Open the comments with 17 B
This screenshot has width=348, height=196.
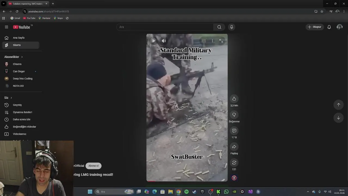[x=234, y=131]
